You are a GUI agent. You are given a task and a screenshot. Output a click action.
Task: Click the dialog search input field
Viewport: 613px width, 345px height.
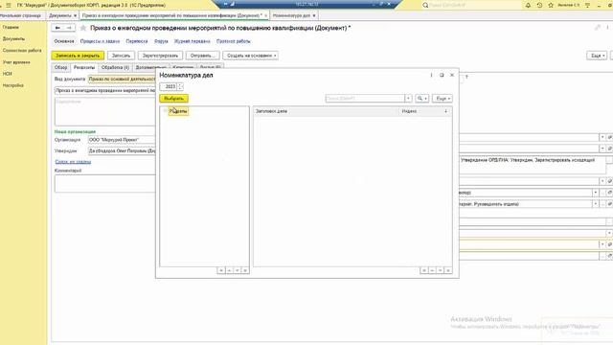coord(365,99)
